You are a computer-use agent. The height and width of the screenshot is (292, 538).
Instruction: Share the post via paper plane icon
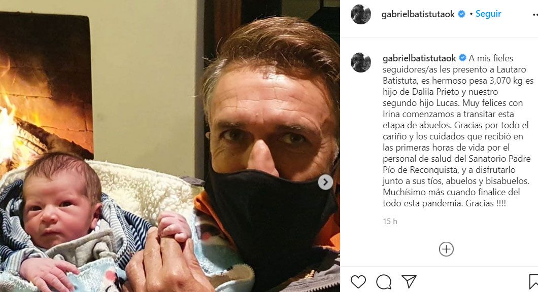409,281
